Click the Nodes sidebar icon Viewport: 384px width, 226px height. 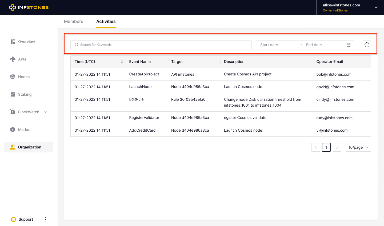tap(13, 77)
